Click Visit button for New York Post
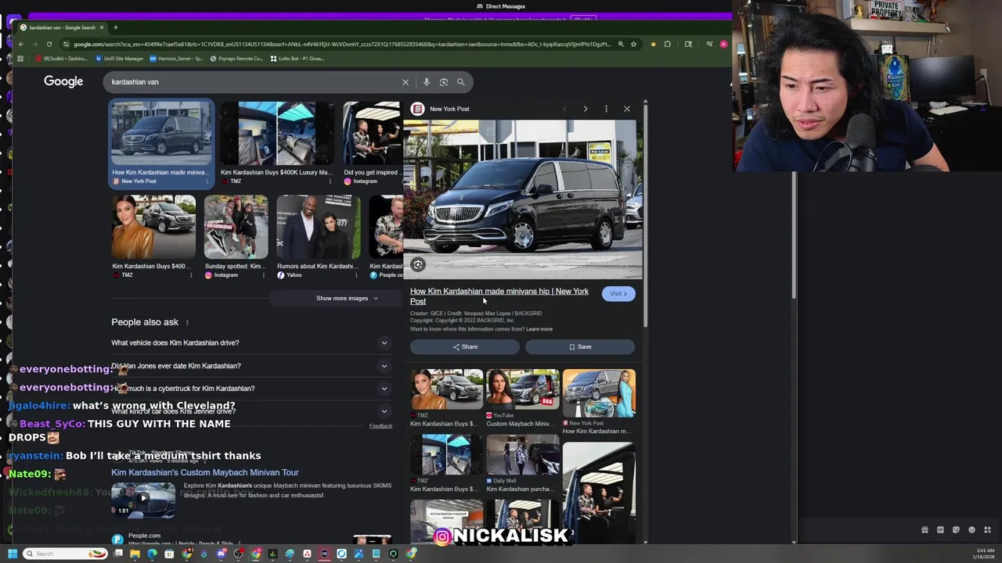This screenshot has height=563, width=1002. click(618, 294)
